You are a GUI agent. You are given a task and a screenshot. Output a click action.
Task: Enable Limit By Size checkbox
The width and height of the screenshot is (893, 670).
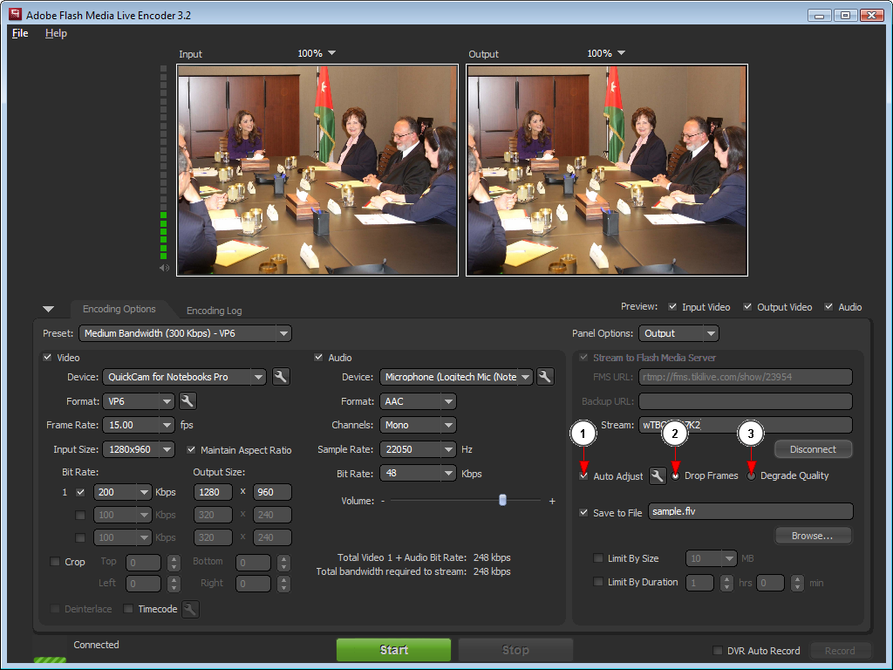pos(598,557)
